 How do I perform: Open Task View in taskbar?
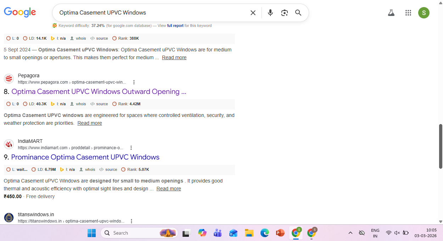pos(186,233)
